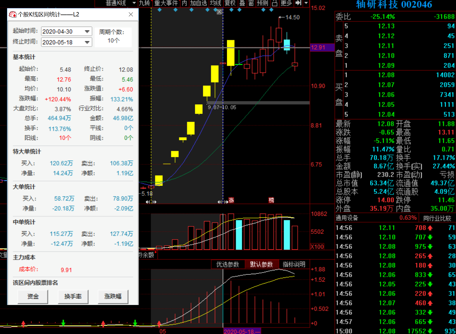Click the left interval boundary handle
This screenshot has width=456, height=334.
(x=151, y=202)
